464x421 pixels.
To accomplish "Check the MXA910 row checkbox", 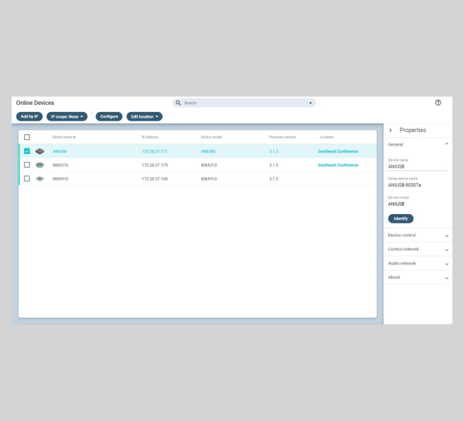I will point(27,178).
